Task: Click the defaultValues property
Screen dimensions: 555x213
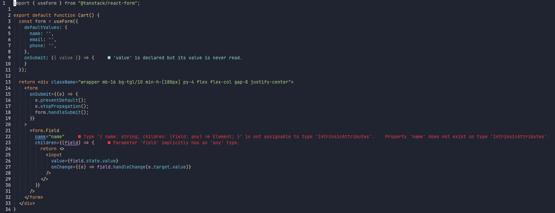Action: pyautogui.click(x=42, y=27)
